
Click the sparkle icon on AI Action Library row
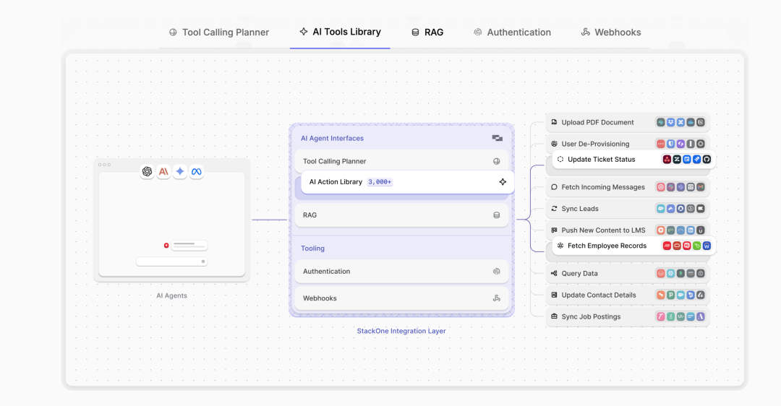click(x=503, y=181)
